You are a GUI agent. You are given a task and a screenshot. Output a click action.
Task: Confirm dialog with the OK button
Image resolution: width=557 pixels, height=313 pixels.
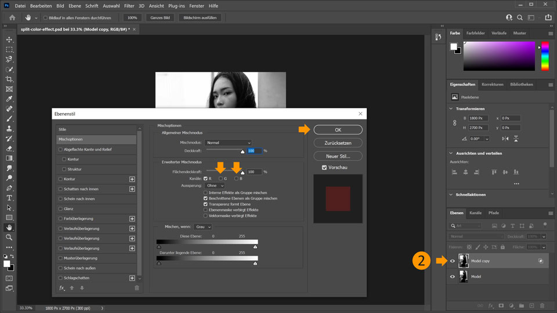click(x=338, y=130)
